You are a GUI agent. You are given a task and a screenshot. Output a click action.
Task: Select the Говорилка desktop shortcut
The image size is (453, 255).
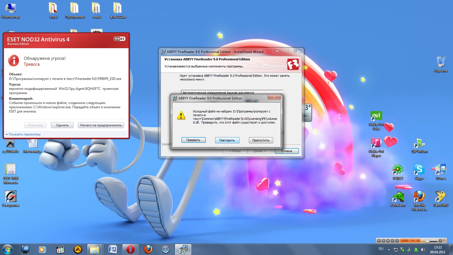point(10,199)
